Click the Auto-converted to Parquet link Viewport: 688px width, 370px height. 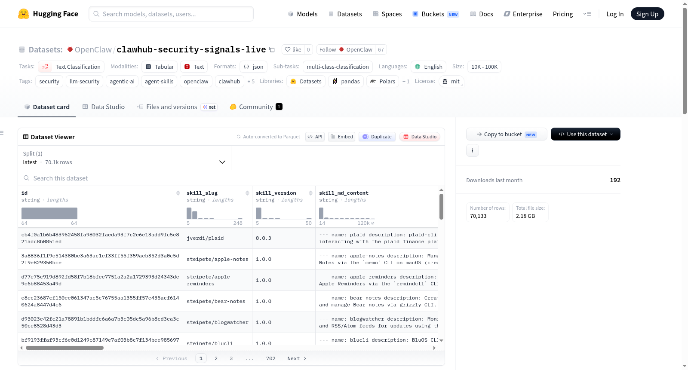point(260,137)
